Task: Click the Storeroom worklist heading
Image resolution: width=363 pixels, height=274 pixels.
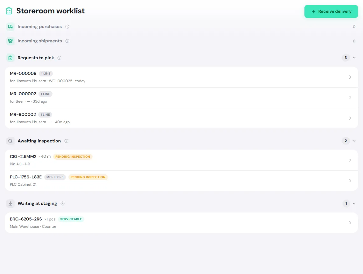Action: point(51,11)
